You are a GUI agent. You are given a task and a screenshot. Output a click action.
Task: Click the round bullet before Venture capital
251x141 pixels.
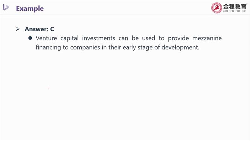point(30,38)
